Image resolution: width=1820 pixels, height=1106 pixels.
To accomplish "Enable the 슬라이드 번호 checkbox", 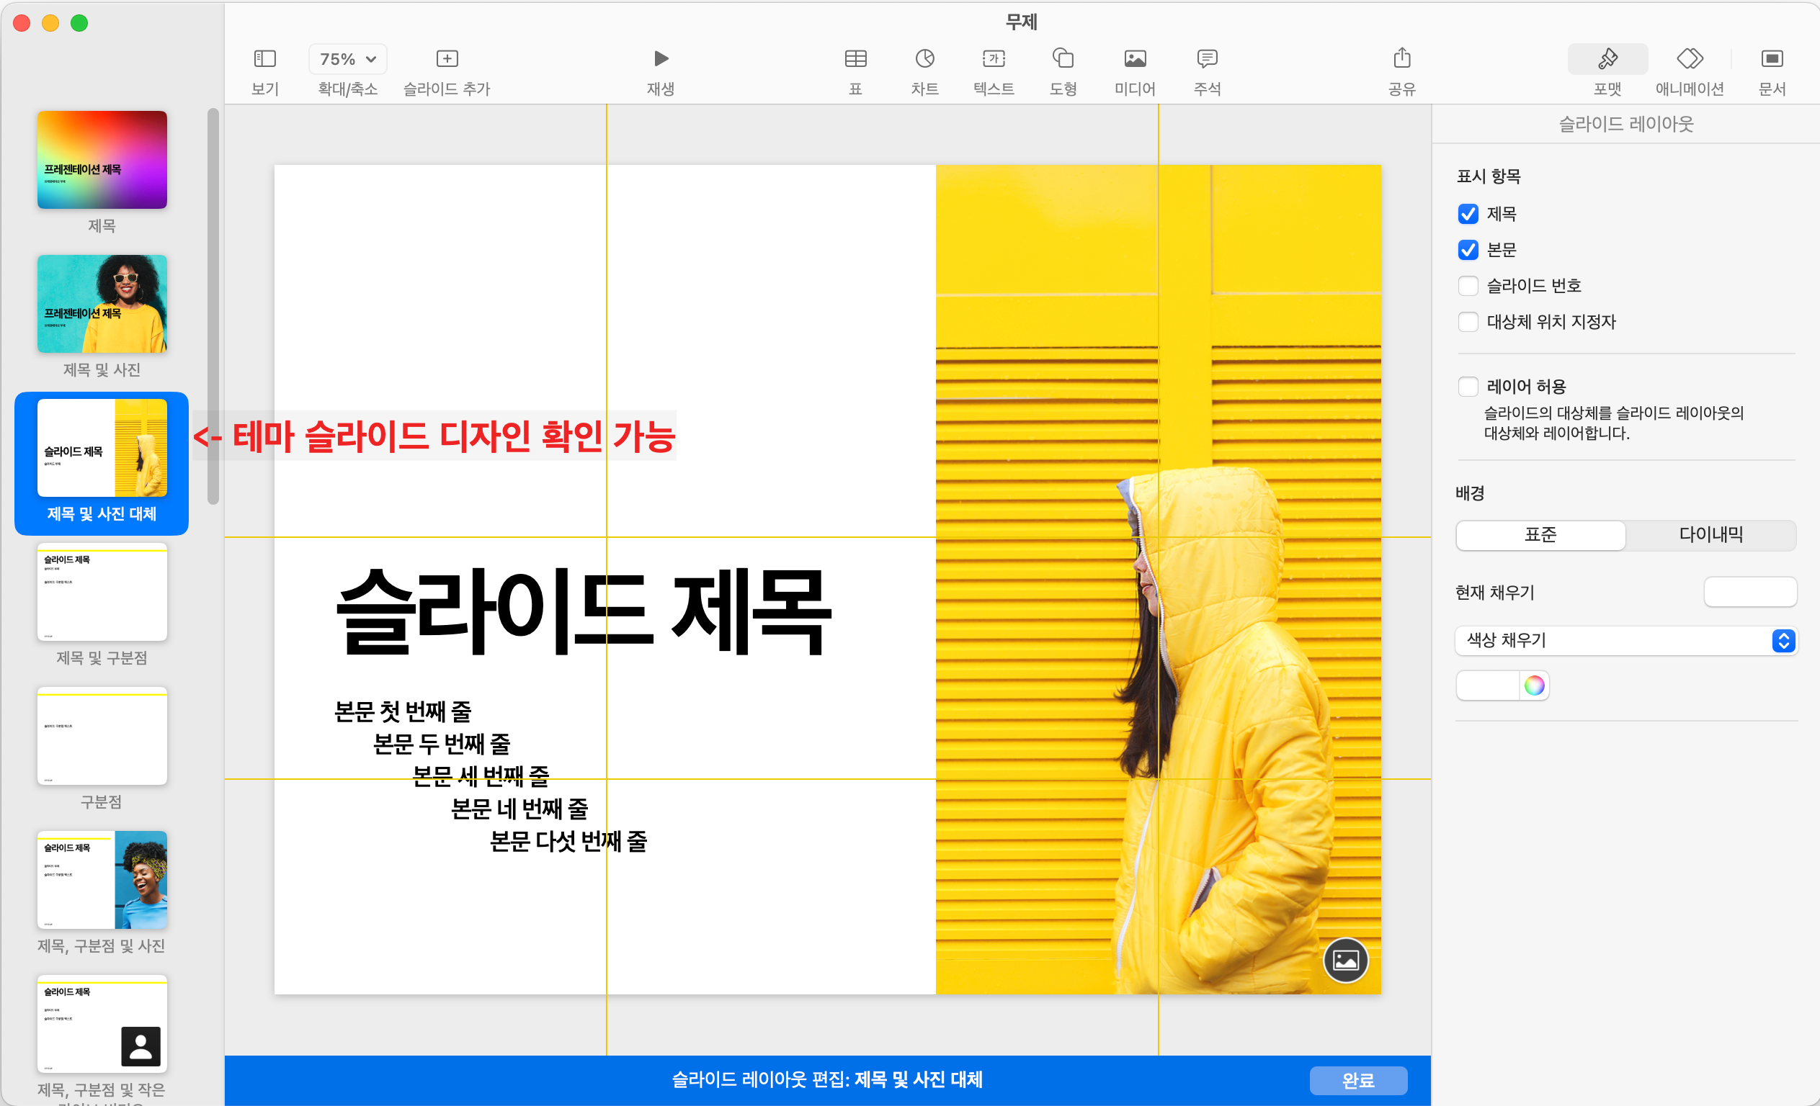I will 1468,286.
